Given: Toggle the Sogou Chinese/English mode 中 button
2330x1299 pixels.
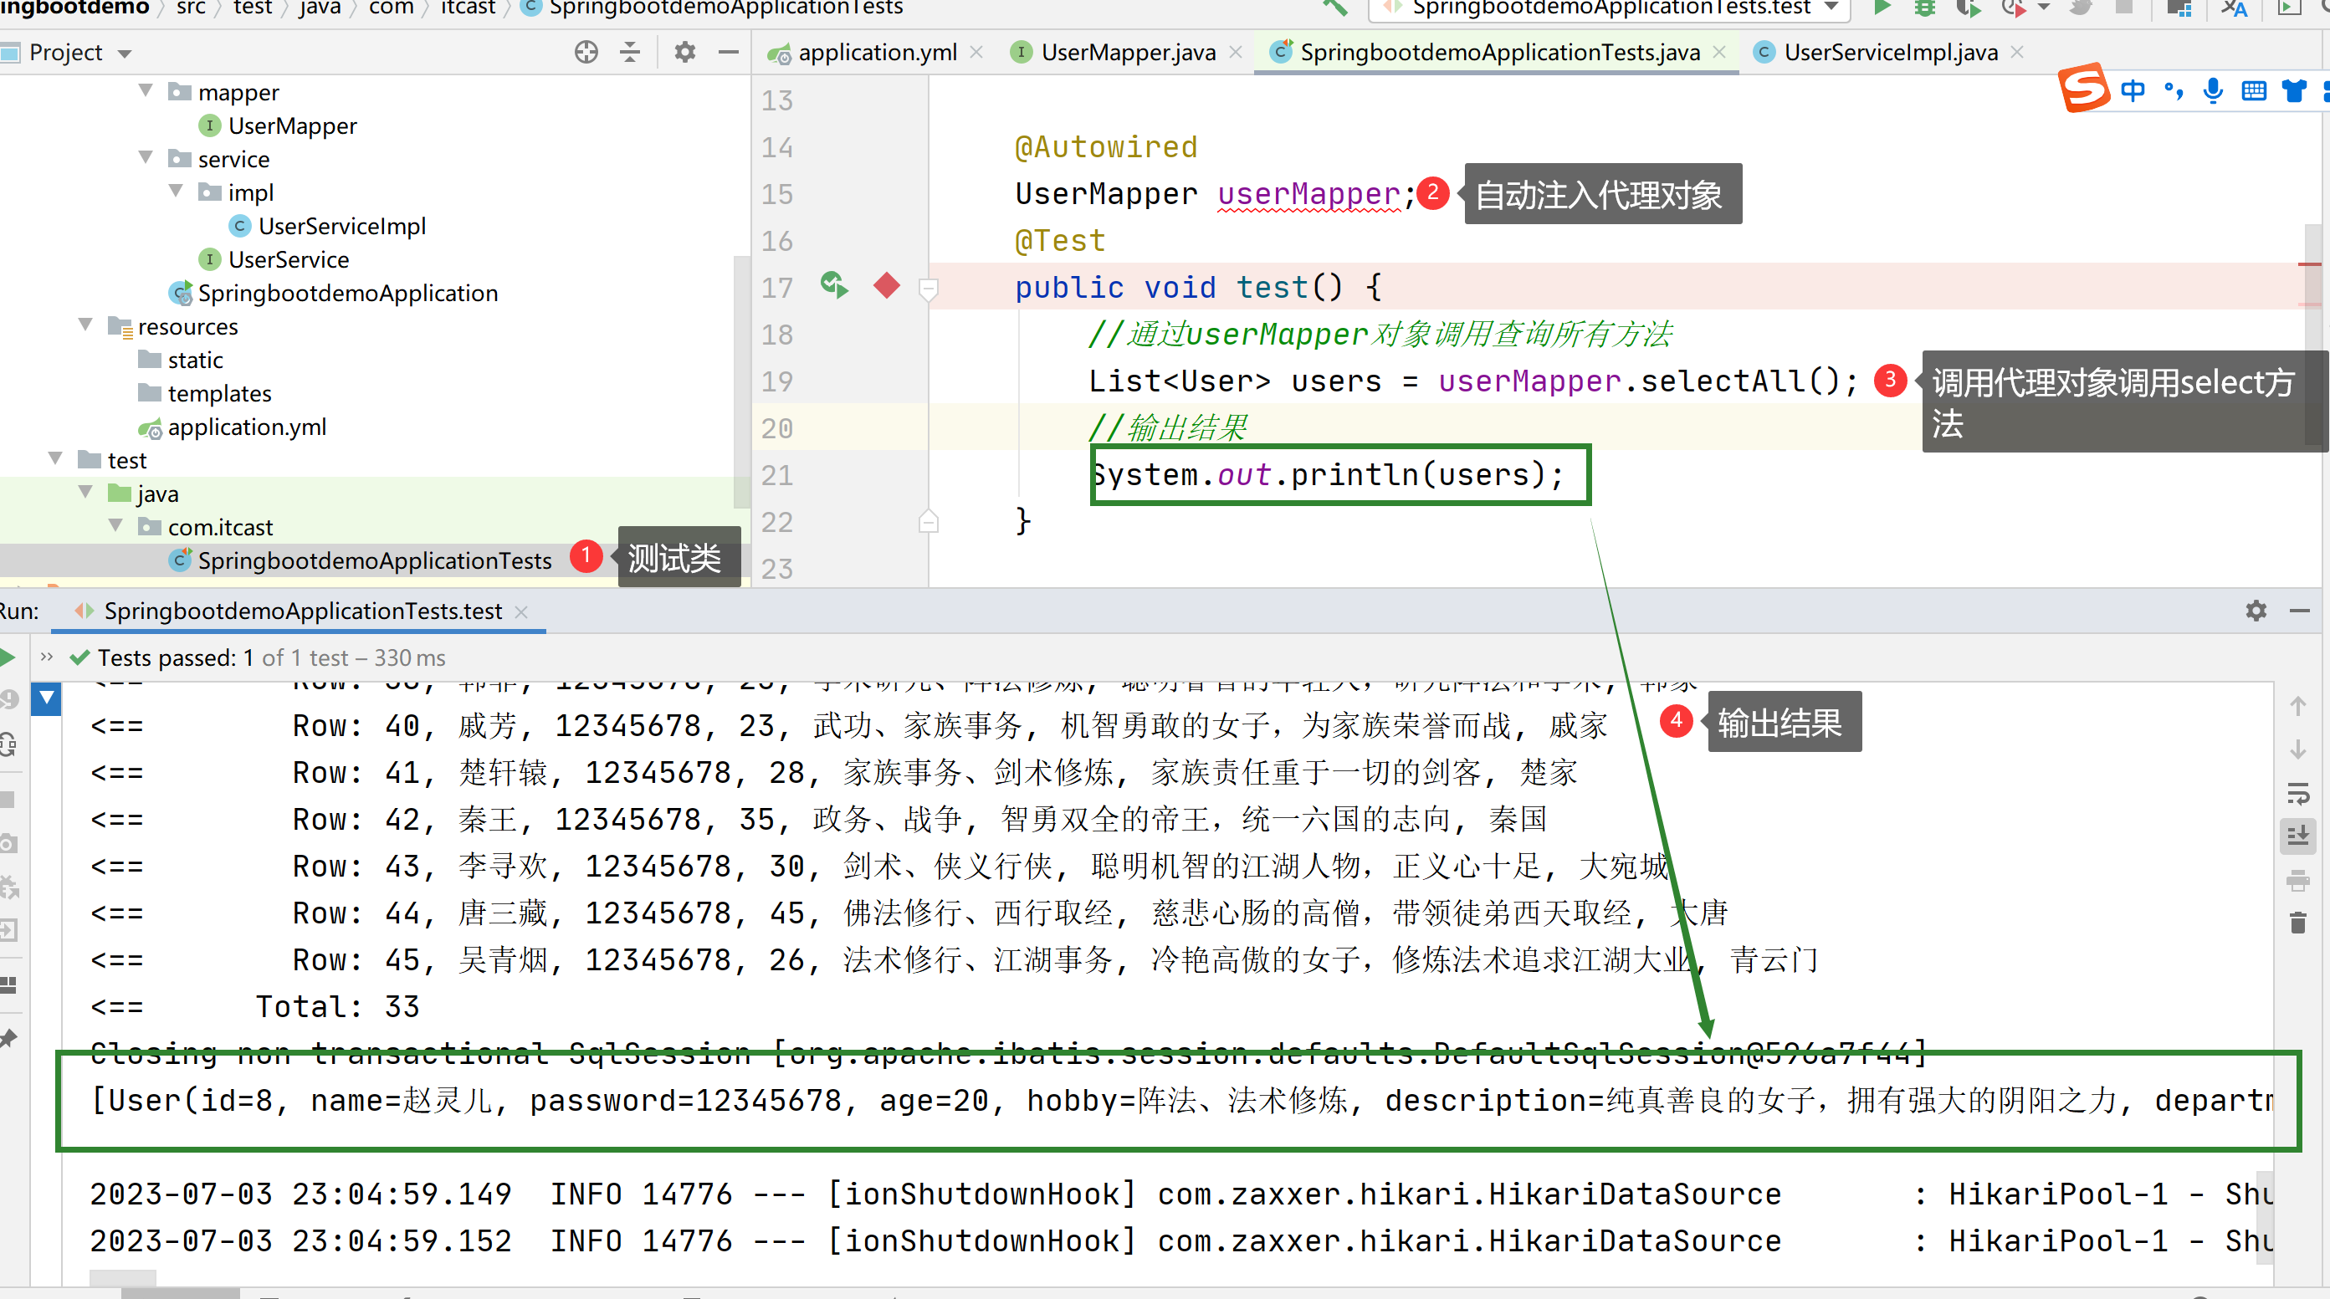Looking at the screenshot, I should 2132,90.
